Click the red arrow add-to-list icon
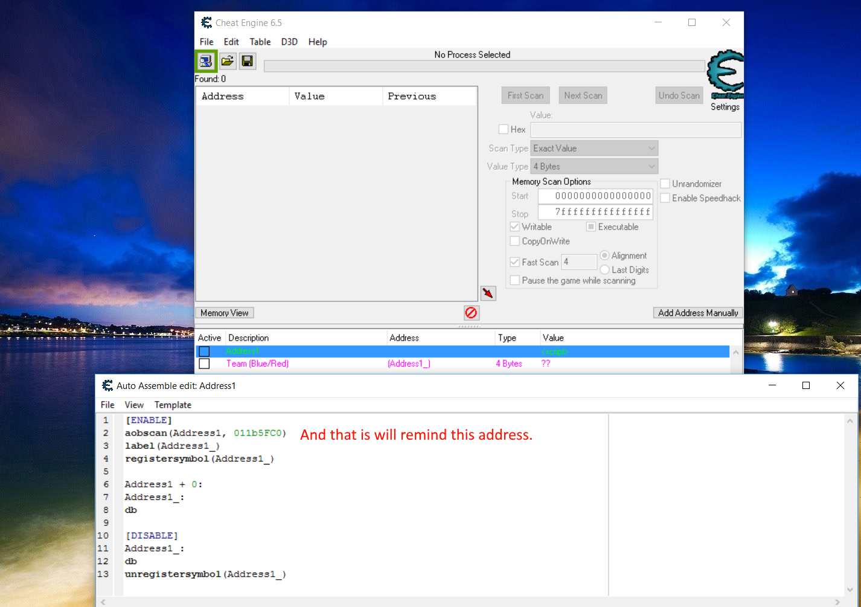Image resolution: width=861 pixels, height=607 pixels. click(x=488, y=294)
